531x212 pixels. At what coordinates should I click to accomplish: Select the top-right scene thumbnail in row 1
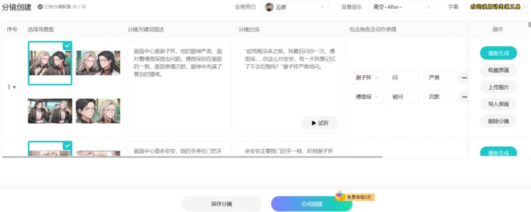98,63
